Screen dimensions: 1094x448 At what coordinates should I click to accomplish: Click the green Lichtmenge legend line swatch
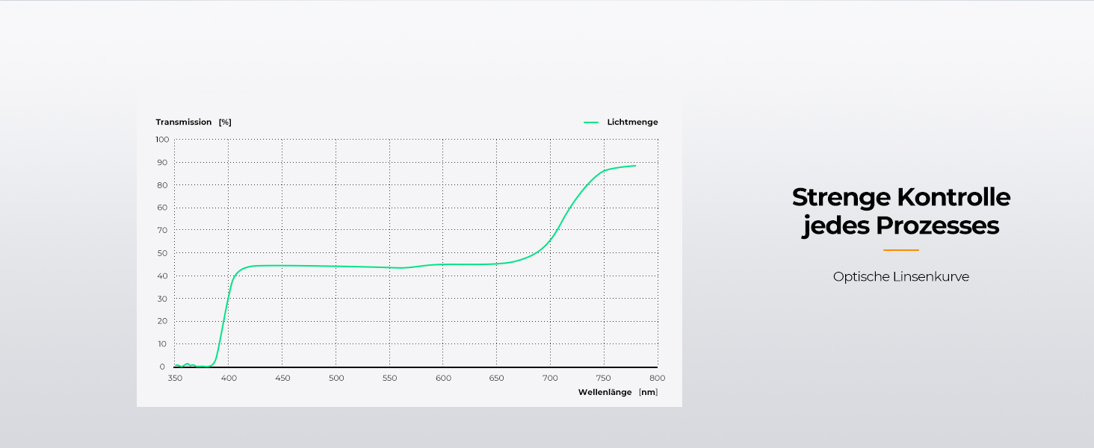pyautogui.click(x=591, y=122)
